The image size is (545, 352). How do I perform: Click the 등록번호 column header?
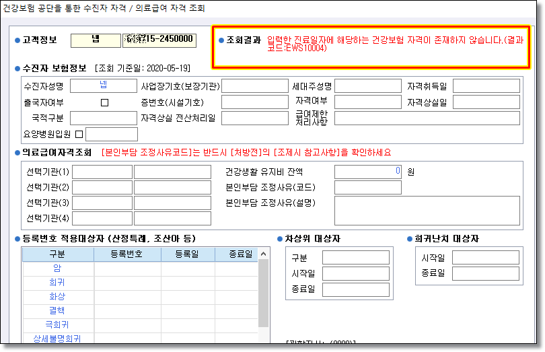pos(127,254)
